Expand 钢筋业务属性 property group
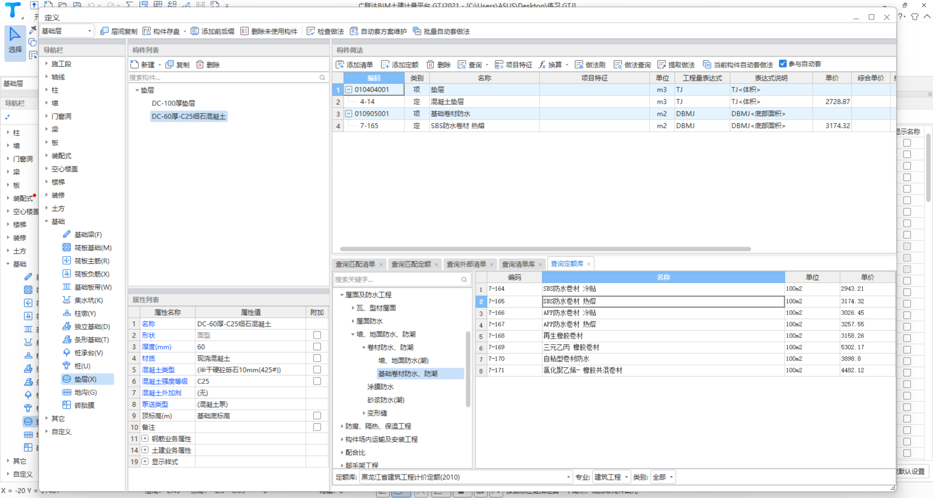 pos(145,439)
